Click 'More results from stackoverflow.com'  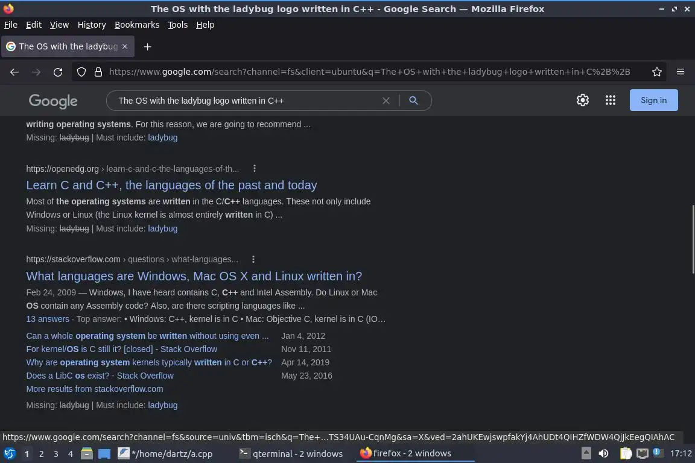point(94,389)
